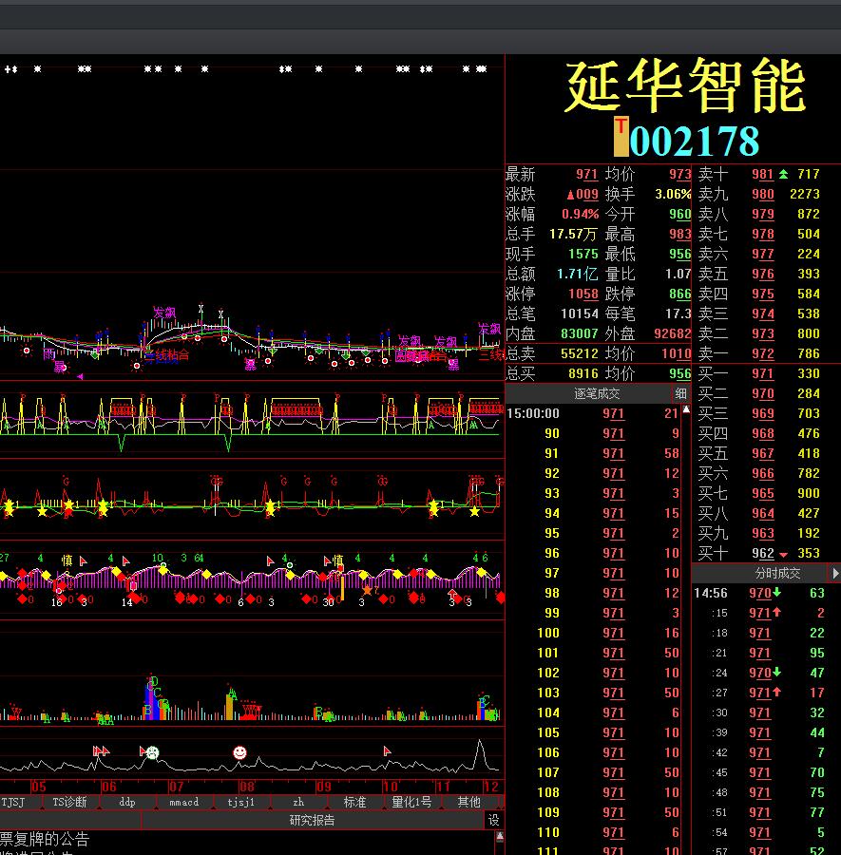Click the orange star in the indicator panel
Screen dimensions: 841x855
pyautogui.click(x=367, y=590)
